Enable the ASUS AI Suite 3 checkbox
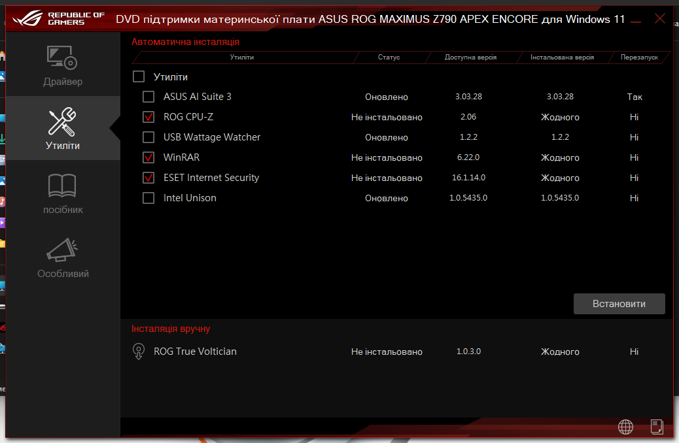 point(148,96)
